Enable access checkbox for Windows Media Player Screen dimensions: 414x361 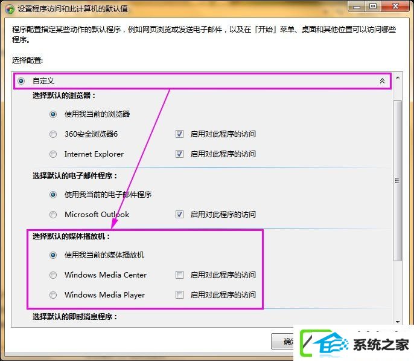pyautogui.click(x=180, y=294)
